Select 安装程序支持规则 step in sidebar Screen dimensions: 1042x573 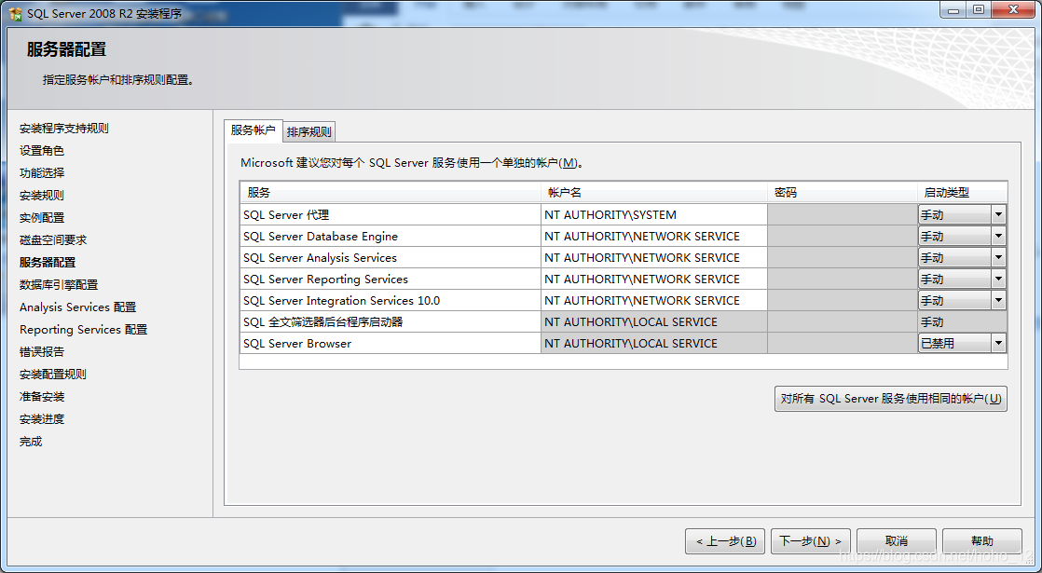pos(63,129)
